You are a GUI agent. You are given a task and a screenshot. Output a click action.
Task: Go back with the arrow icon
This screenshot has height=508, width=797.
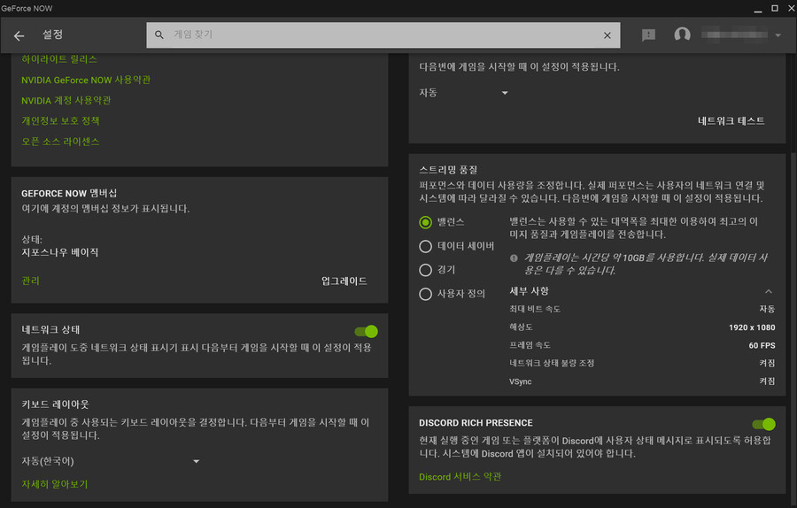pos(19,35)
